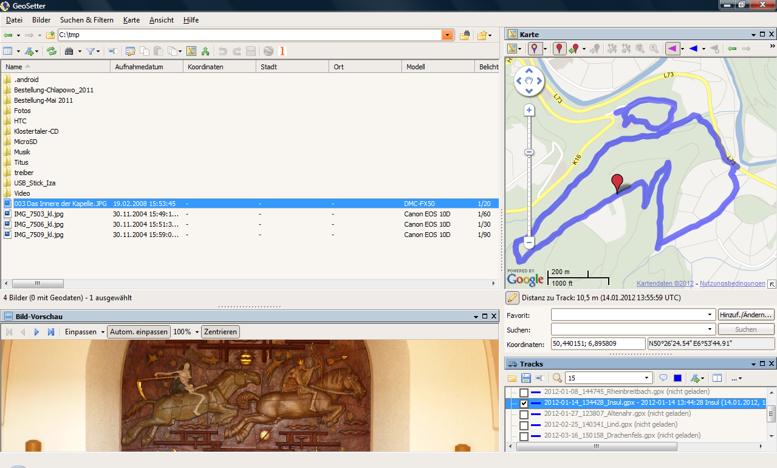Click the green left arrow in Karte toolbar
Screen dimensions: 777x468
(733, 49)
